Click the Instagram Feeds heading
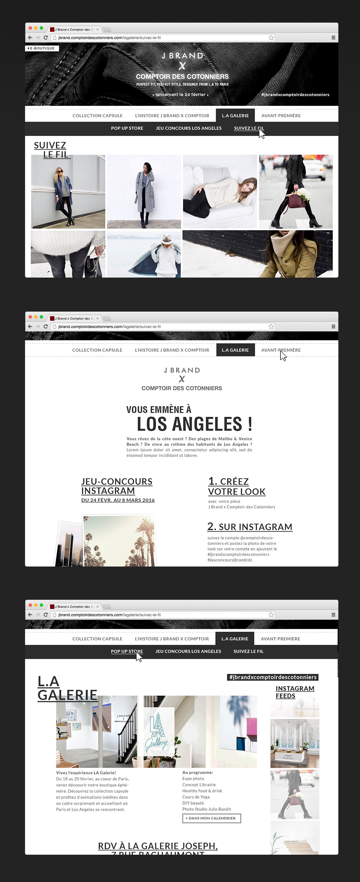The image size is (360, 882). pyautogui.click(x=295, y=692)
